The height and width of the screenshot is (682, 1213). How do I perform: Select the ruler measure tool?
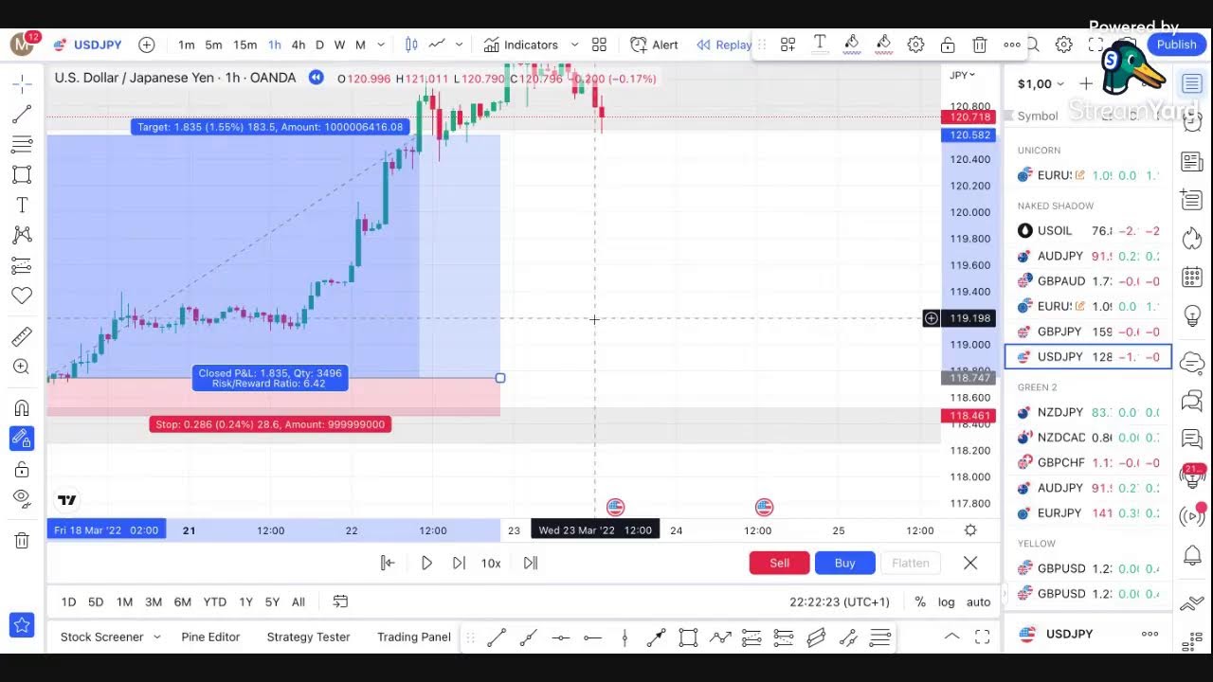(x=22, y=336)
